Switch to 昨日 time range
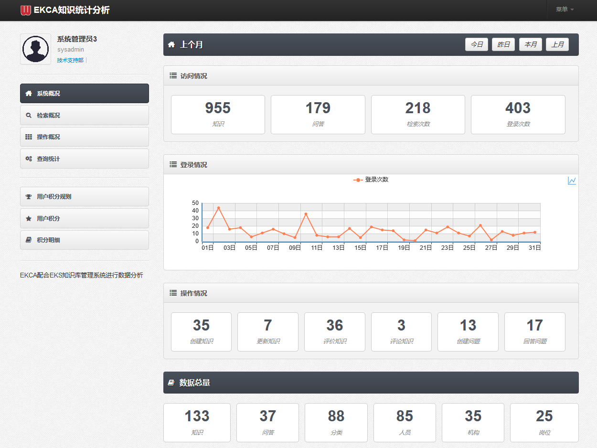The width and height of the screenshot is (597, 448). tap(503, 44)
